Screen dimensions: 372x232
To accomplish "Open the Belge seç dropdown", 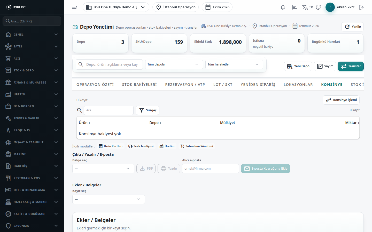I will pos(103,169).
